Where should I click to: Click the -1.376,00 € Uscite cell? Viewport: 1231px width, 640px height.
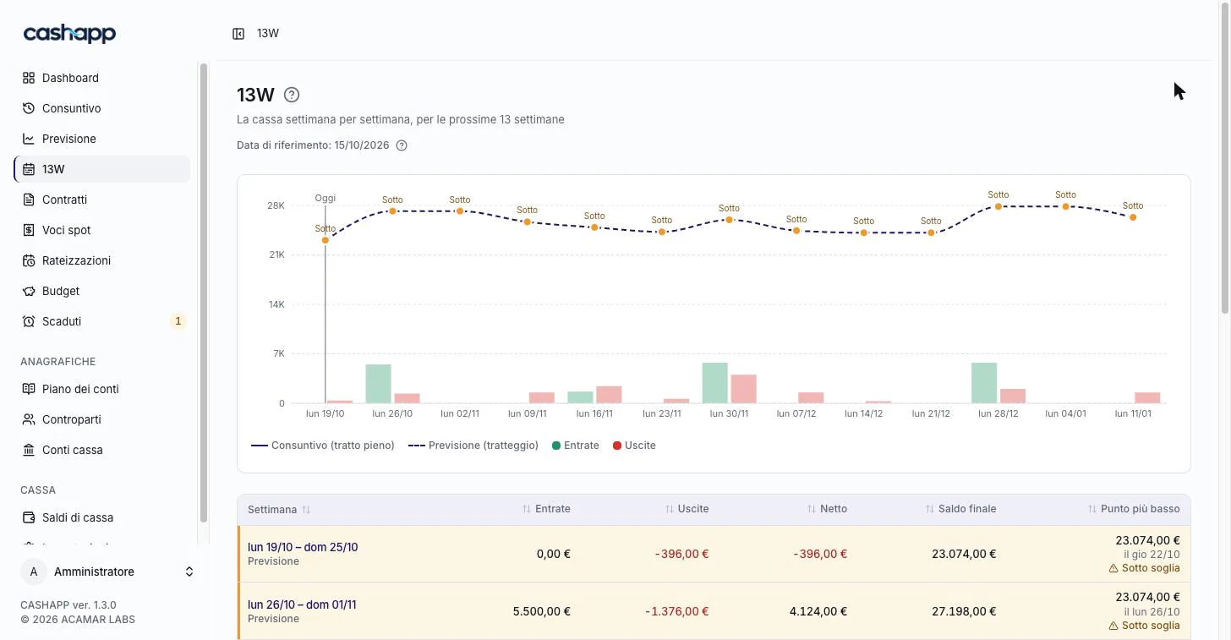pos(676,611)
